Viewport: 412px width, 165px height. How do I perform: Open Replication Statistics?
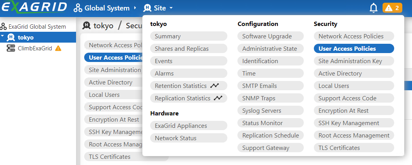[189, 98]
